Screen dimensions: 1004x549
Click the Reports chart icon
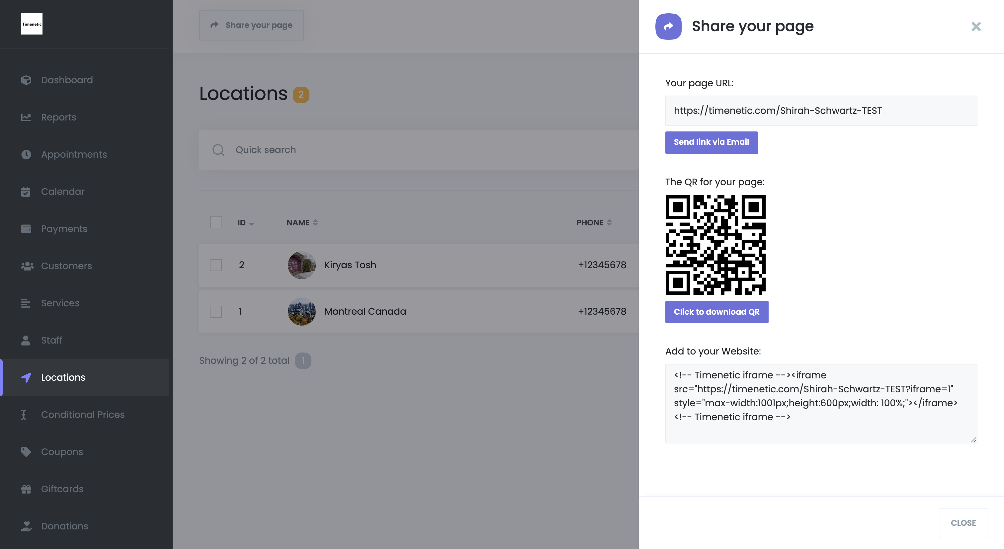26,117
